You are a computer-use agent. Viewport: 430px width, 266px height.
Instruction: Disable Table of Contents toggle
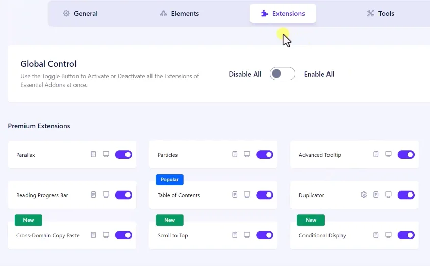click(265, 195)
